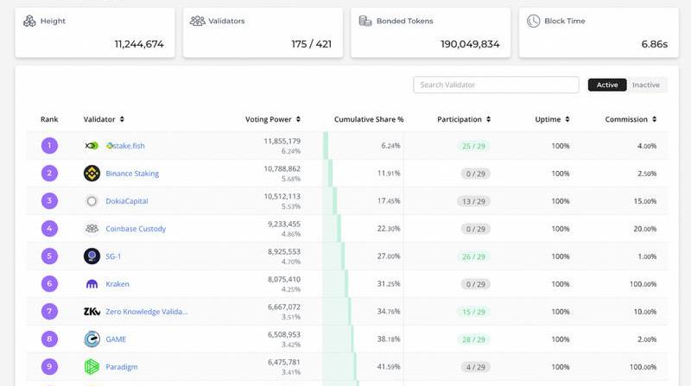Click the Kraken validator logo icon
Image resolution: width=691 pixels, height=386 pixels.
[92, 284]
